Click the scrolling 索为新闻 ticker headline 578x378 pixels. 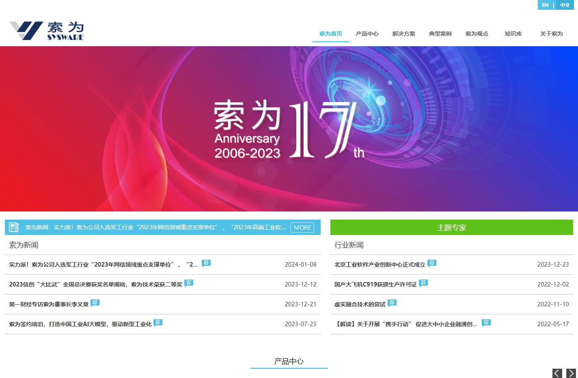tap(155, 227)
